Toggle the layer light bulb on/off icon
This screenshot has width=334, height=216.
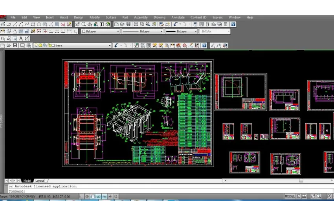[x=36, y=46]
